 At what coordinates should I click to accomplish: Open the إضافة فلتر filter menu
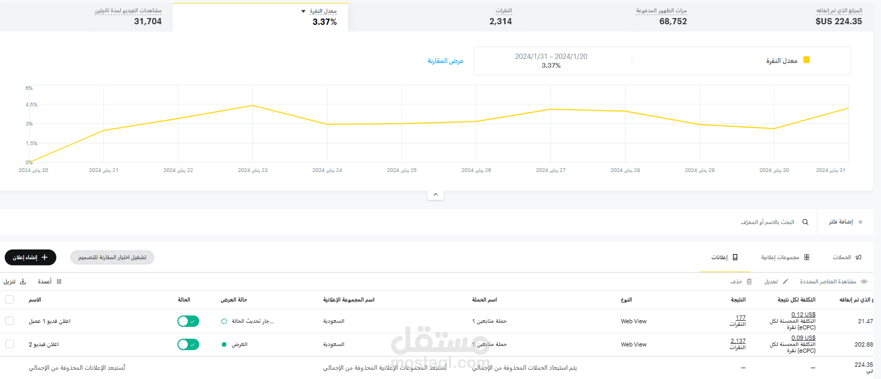(x=846, y=222)
